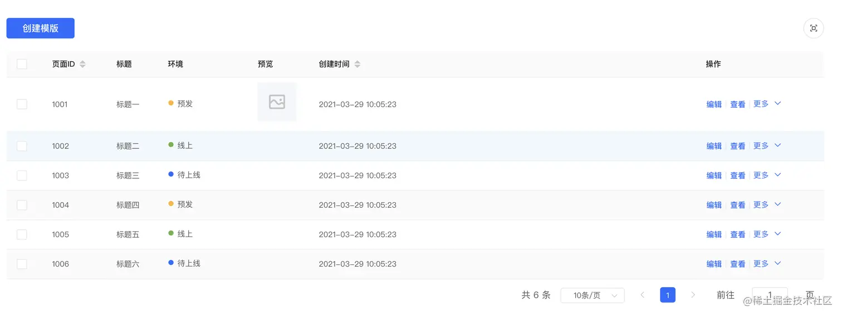Click 查看 link for row 1002
842x316 pixels.
[x=738, y=146]
